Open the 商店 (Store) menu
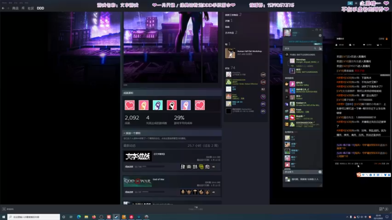 point(15,8)
